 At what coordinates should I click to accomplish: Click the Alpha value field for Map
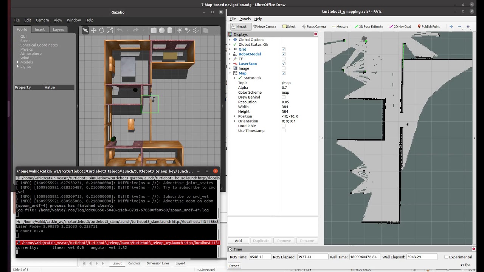click(299, 88)
